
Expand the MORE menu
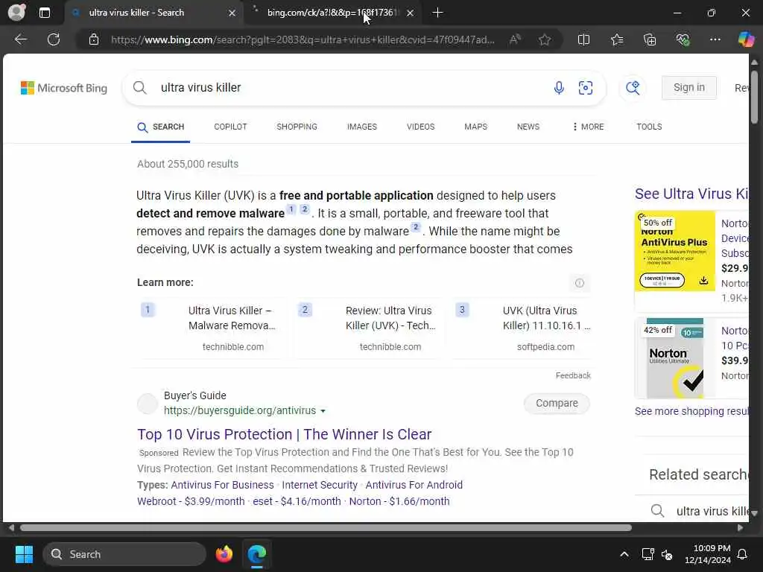588,127
